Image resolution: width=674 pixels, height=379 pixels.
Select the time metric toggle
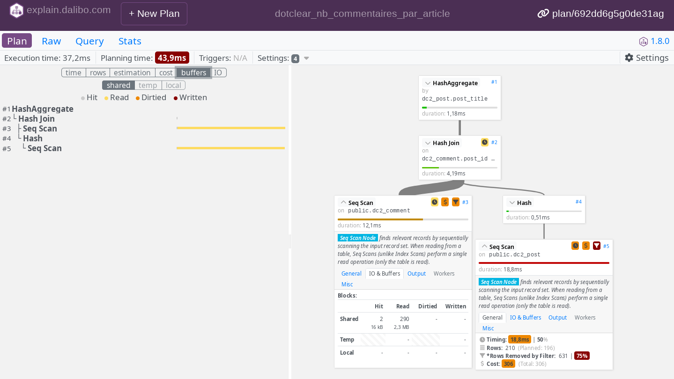(x=74, y=73)
